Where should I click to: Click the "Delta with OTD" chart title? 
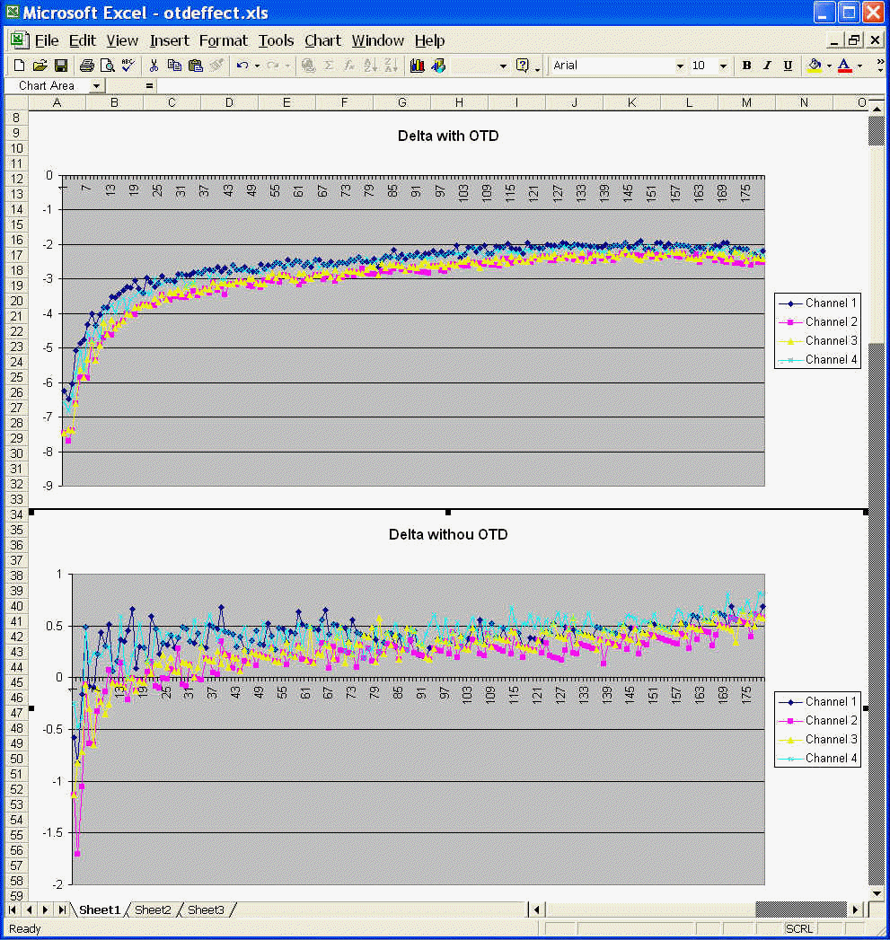coord(448,136)
